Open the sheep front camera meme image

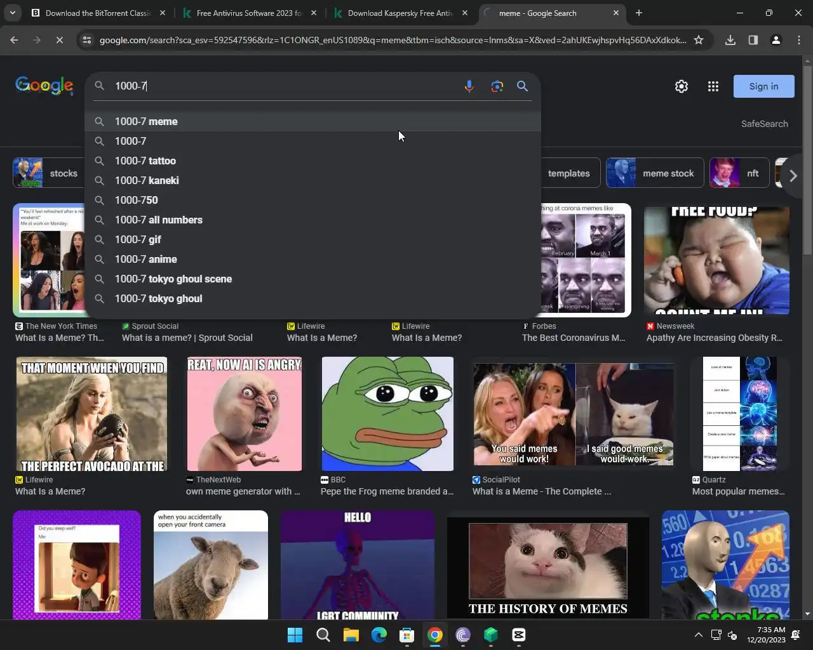pos(210,565)
